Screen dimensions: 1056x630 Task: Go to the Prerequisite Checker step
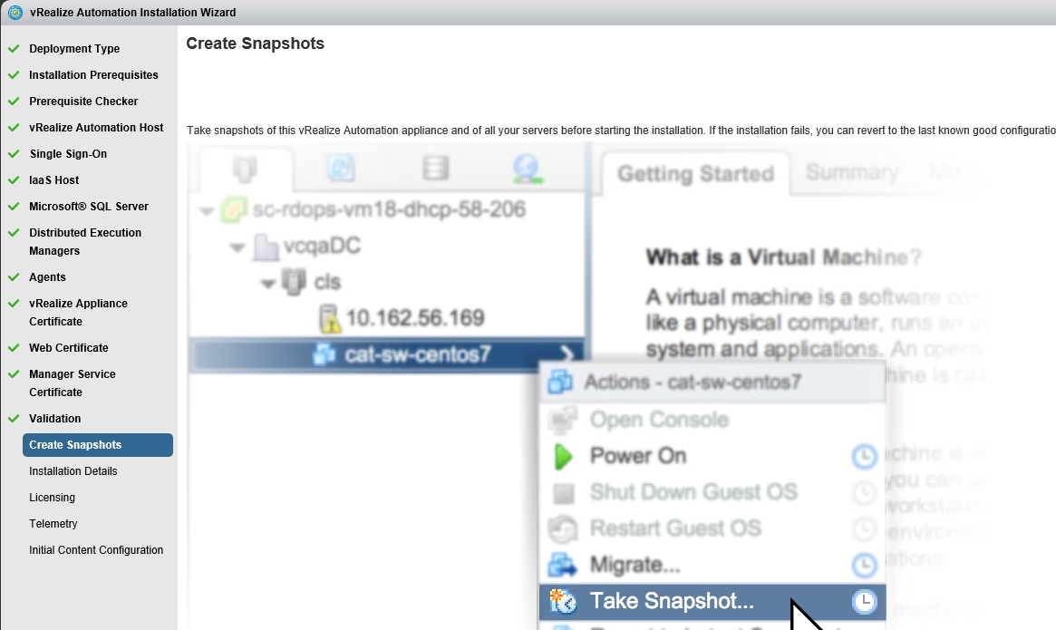[83, 101]
